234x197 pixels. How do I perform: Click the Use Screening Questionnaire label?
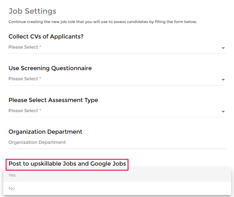tap(50, 68)
